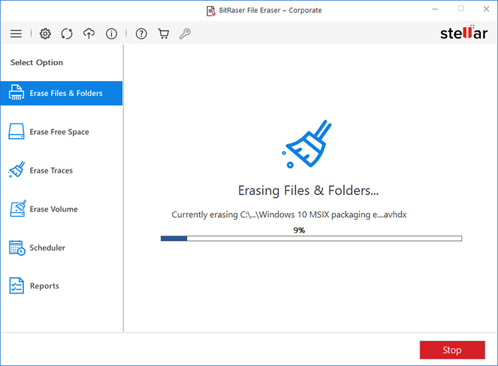This screenshot has width=498, height=366.
Task: Open the info icon in toolbar
Action: [111, 33]
